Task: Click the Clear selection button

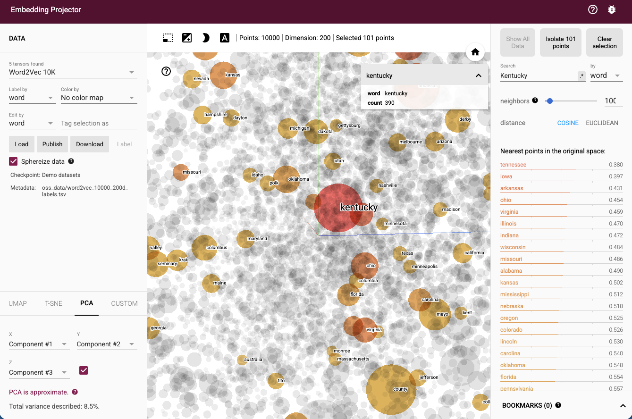Action: click(x=604, y=42)
